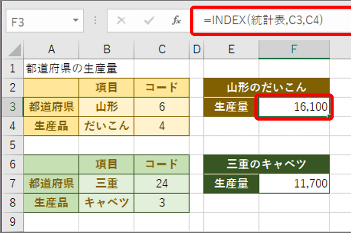The width and height of the screenshot is (351, 234).
Task: Select cell showing 11,700
Action: click(294, 183)
